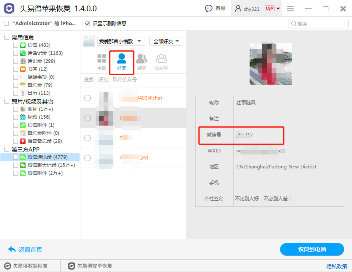Open the hamburger menu icon

click(x=290, y=8)
